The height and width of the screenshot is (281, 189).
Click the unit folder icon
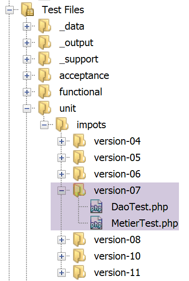click(45, 108)
